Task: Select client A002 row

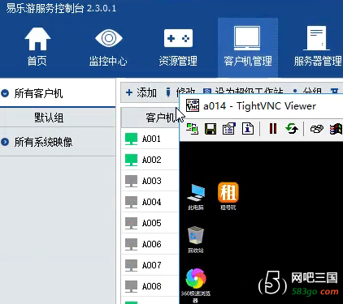Action: (x=150, y=160)
